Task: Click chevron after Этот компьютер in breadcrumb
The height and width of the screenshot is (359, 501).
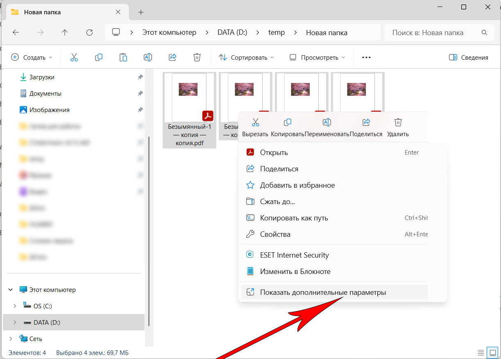Action: [207, 33]
